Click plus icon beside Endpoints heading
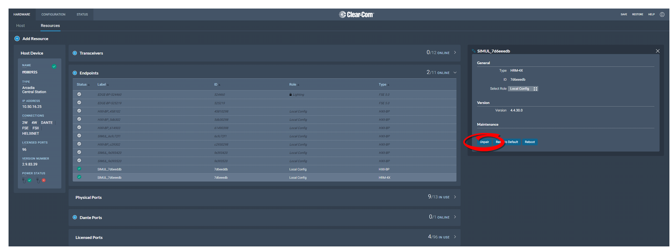The height and width of the screenshot is (249, 672). click(x=75, y=73)
